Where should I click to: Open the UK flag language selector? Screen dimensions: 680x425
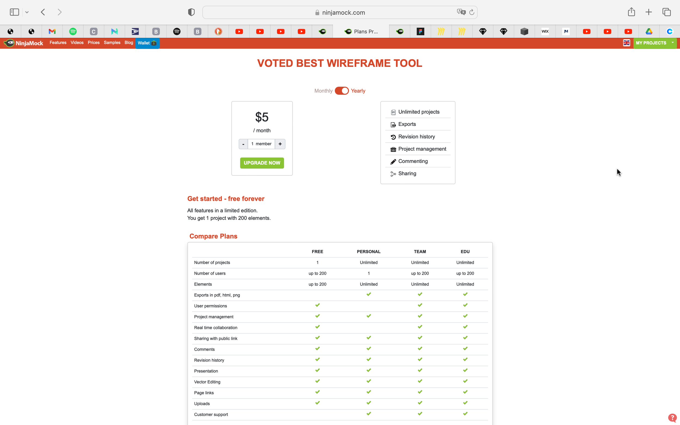627,43
